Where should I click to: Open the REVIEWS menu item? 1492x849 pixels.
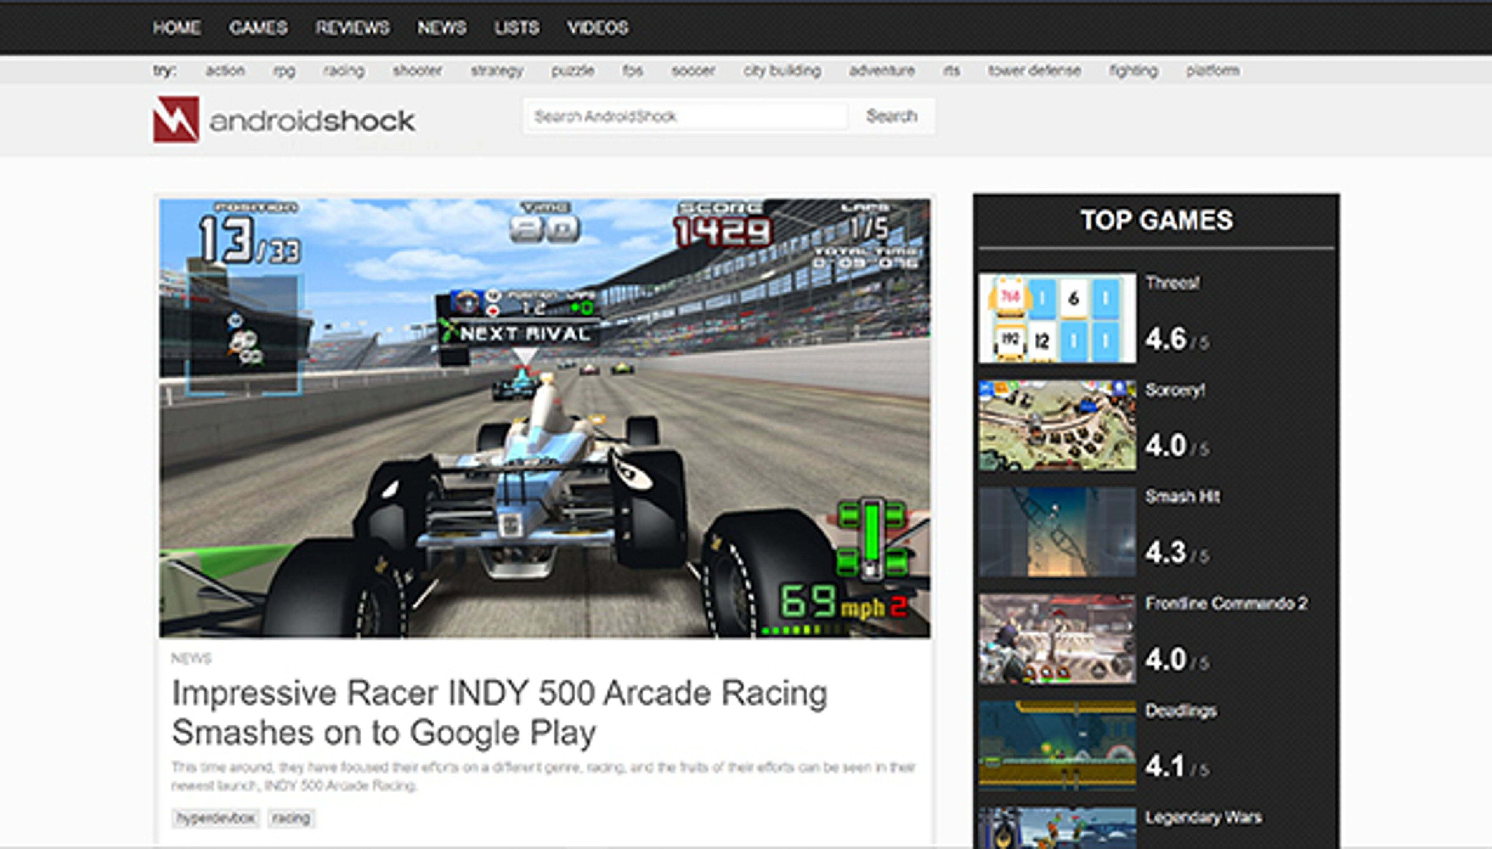[352, 28]
